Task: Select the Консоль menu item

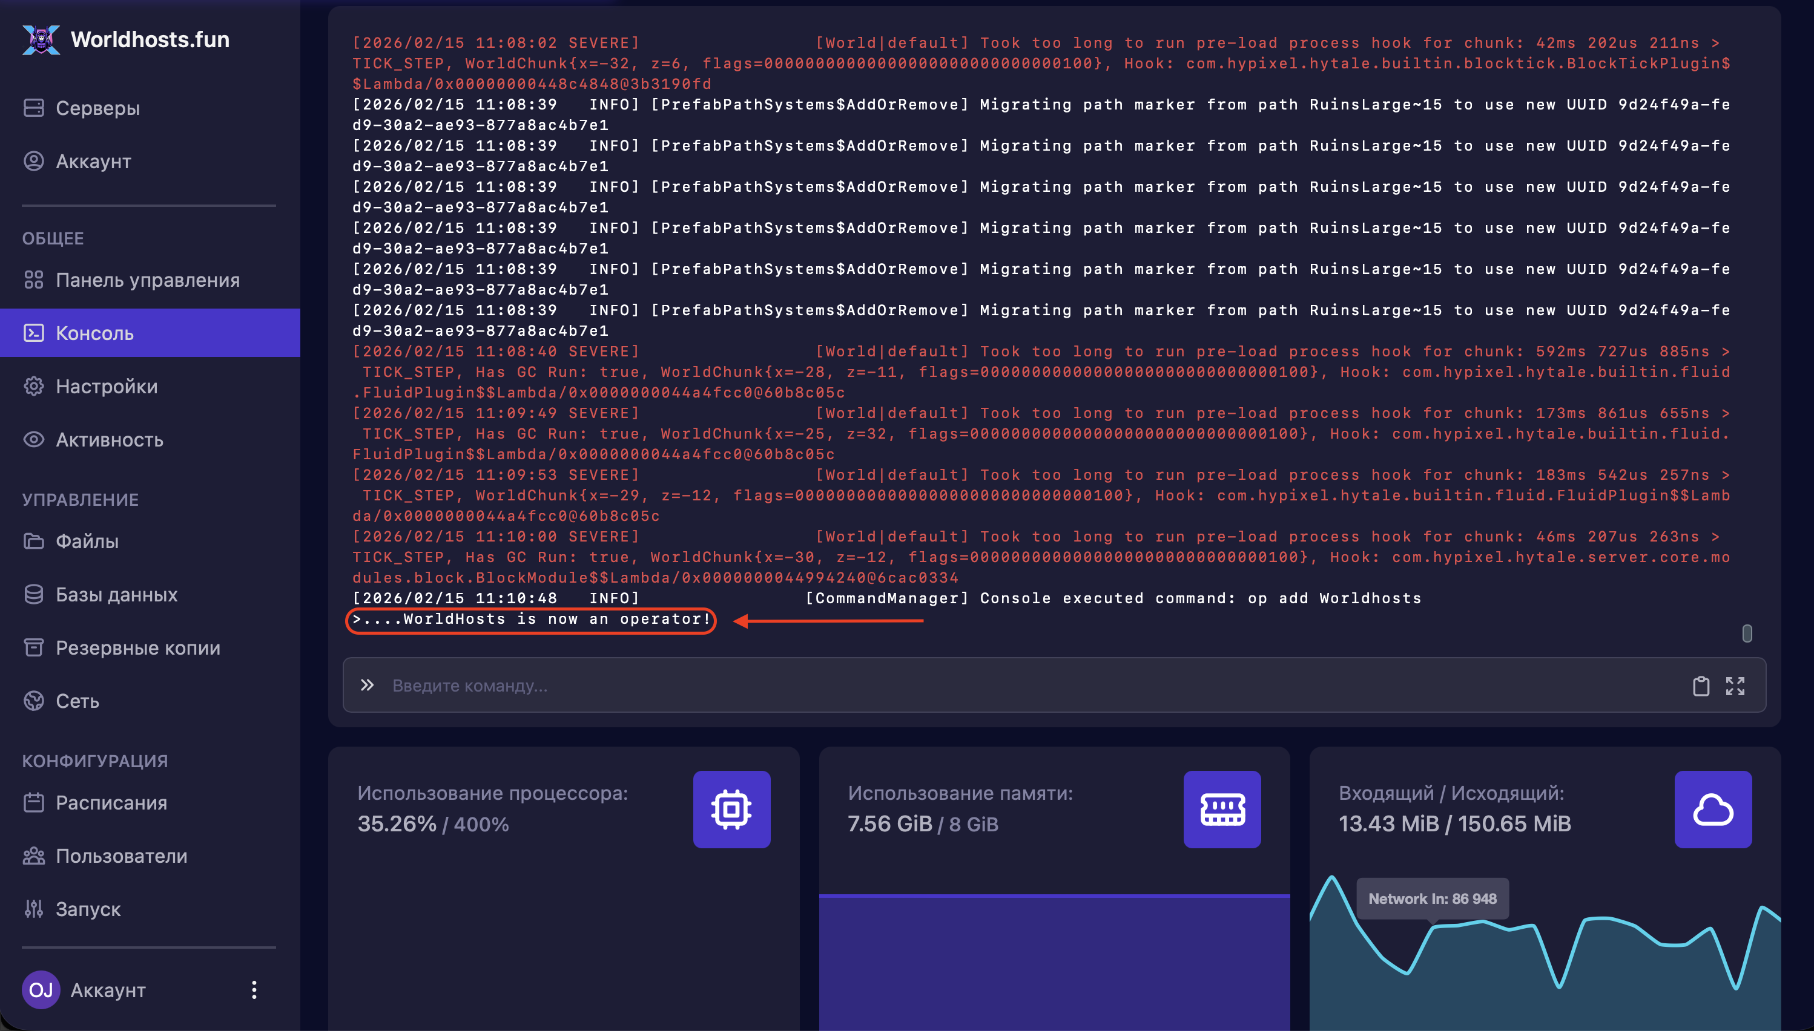Action: (x=94, y=333)
